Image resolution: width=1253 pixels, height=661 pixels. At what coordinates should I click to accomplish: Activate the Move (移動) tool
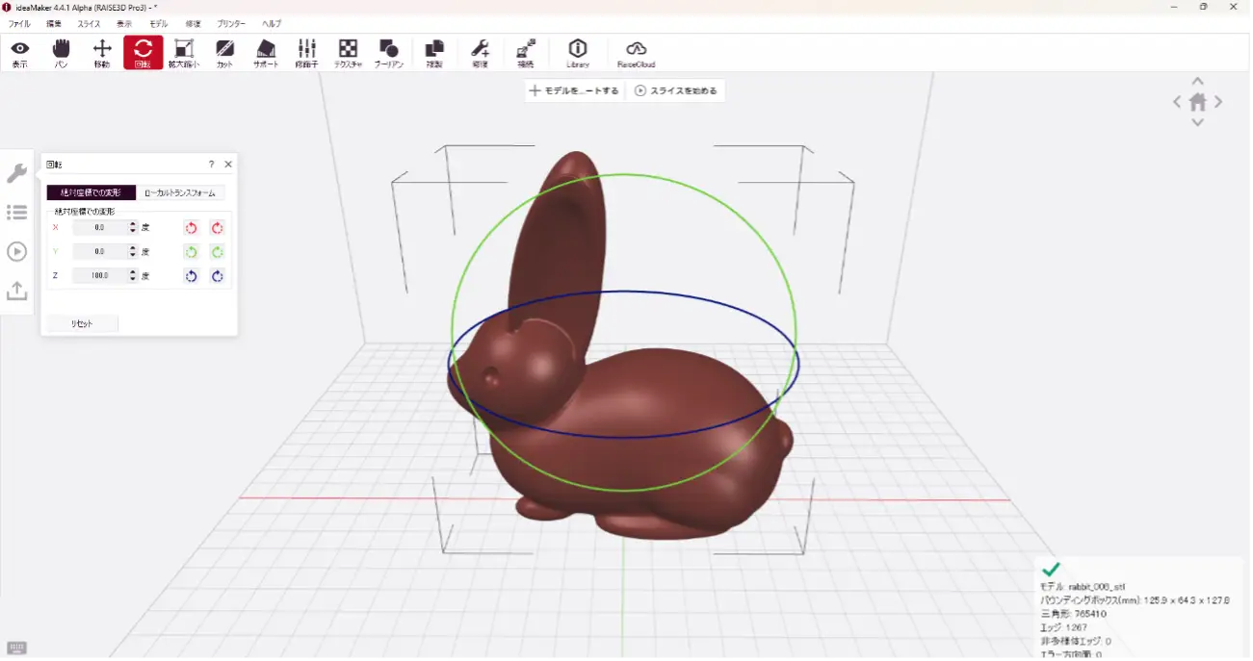coord(102,53)
